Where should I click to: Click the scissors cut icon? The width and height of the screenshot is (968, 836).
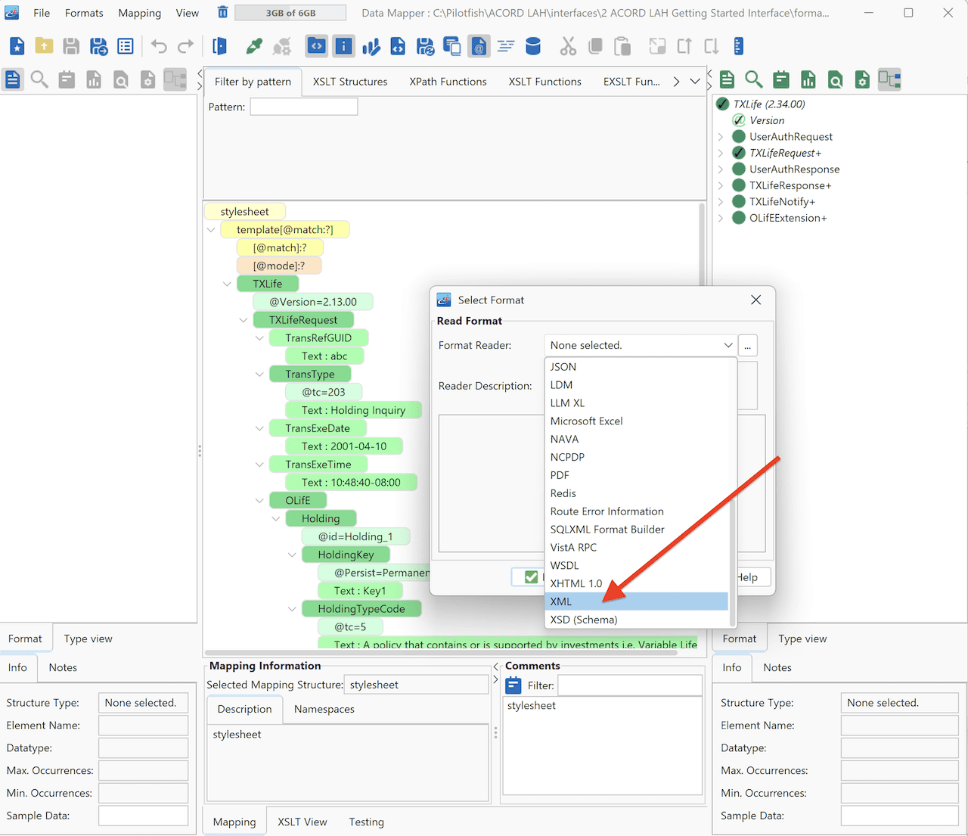568,46
